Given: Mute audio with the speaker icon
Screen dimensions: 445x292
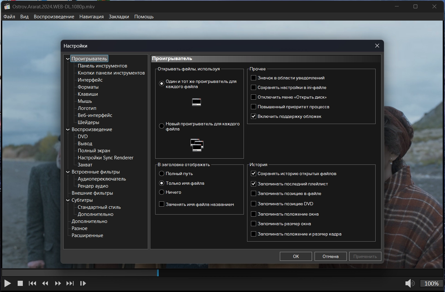Looking at the screenshot, I should pos(409,283).
